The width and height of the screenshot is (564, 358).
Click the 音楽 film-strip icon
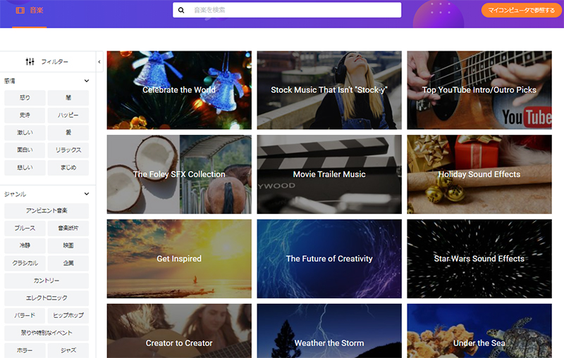pyautogui.click(x=20, y=11)
